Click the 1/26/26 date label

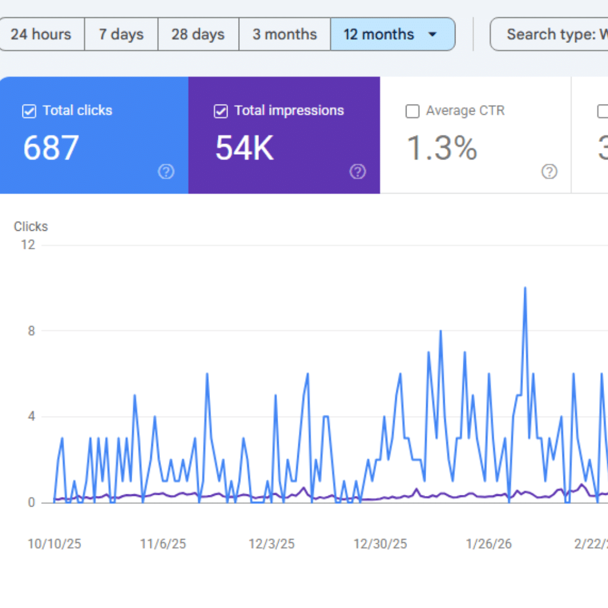coord(489,544)
